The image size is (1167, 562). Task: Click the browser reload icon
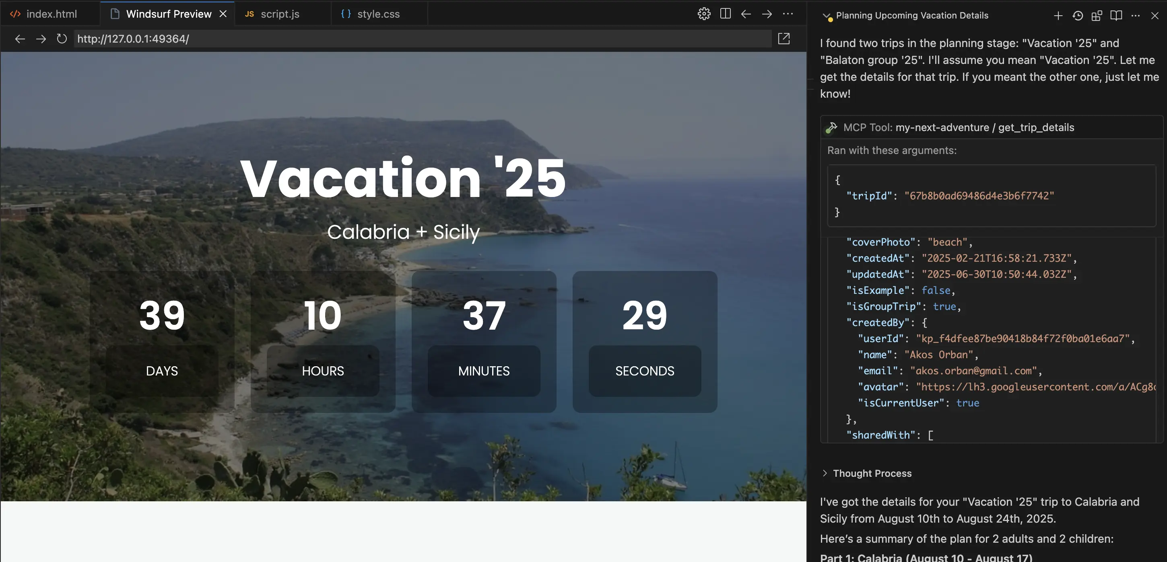[x=62, y=39]
